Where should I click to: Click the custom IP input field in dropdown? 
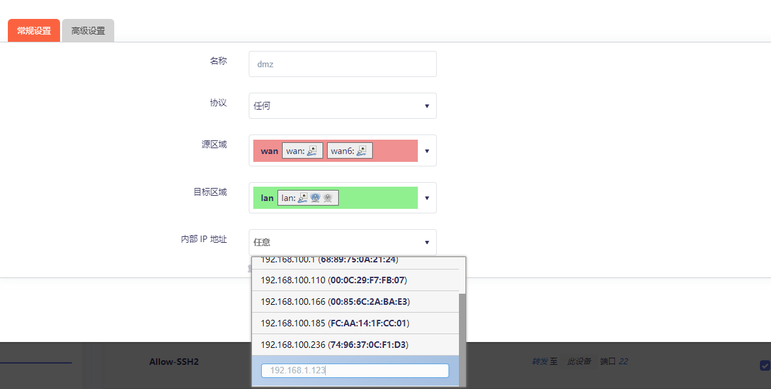point(355,371)
